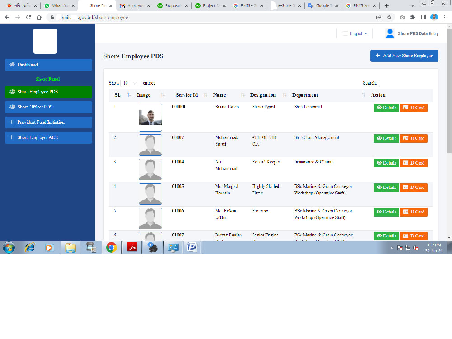Launch Adobe Acrobat from the taskbar
Viewport: 452px width, 339px height.
coord(132,247)
